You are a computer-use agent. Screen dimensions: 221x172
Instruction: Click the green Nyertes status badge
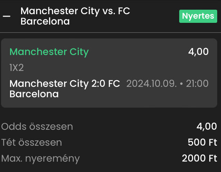(x=198, y=16)
